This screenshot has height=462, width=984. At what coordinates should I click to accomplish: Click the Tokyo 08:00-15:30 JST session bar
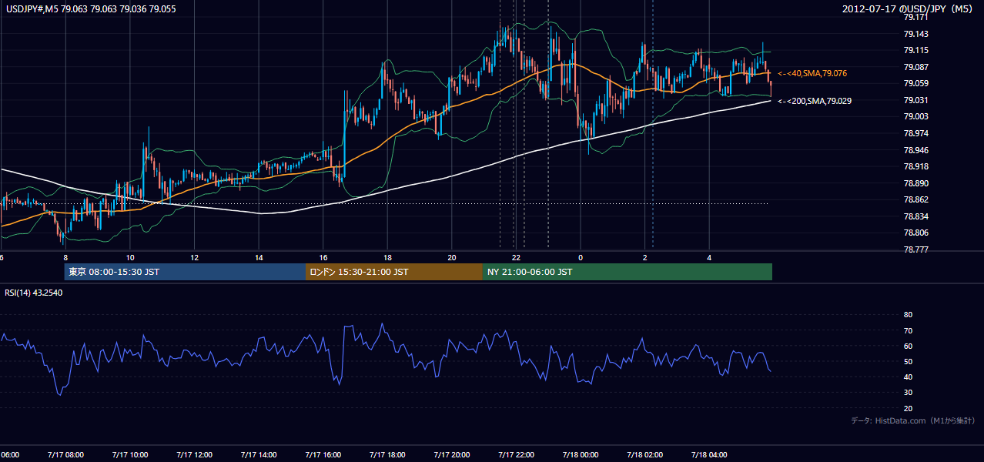tap(185, 272)
